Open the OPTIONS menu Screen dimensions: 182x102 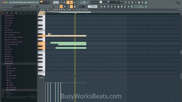click(29, 3)
